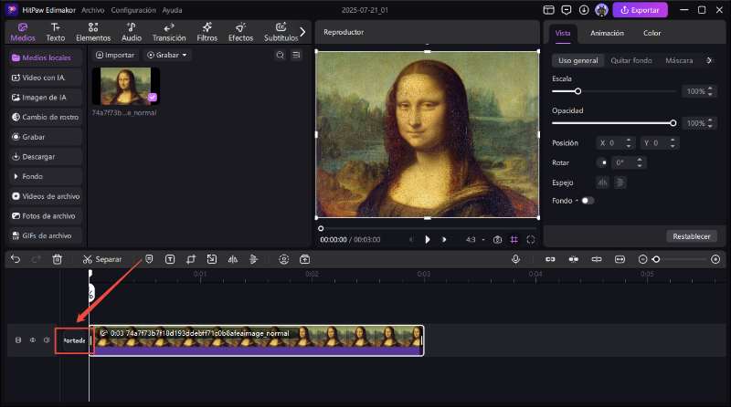Open the Grabar dropdown

coord(168,55)
